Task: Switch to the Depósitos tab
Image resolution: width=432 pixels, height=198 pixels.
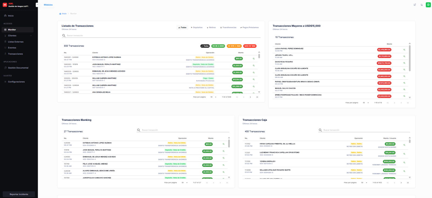Action: click(x=197, y=28)
